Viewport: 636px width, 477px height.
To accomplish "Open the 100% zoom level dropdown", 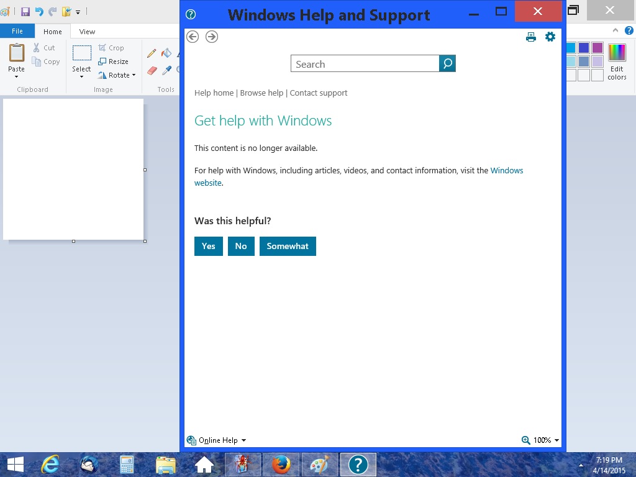I will tap(556, 440).
